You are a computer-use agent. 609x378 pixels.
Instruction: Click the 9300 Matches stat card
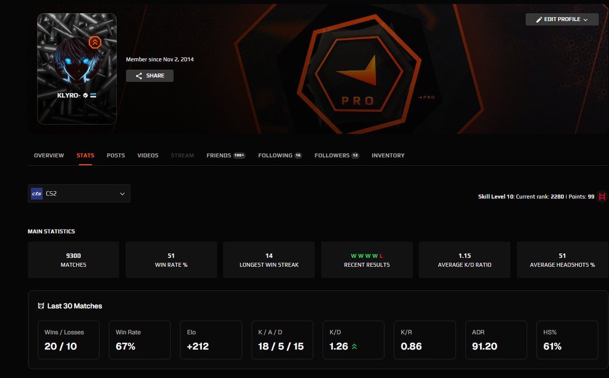[x=74, y=260]
